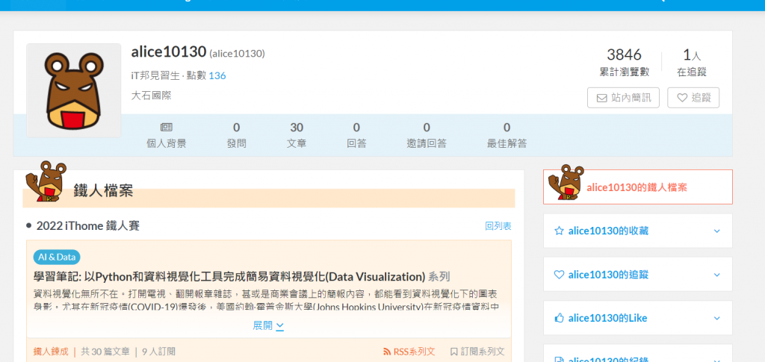Image resolution: width=765 pixels, height=362 pixels.
Task: Click the bear mascot beside 鐵人檔案 heading
Action: point(46,181)
